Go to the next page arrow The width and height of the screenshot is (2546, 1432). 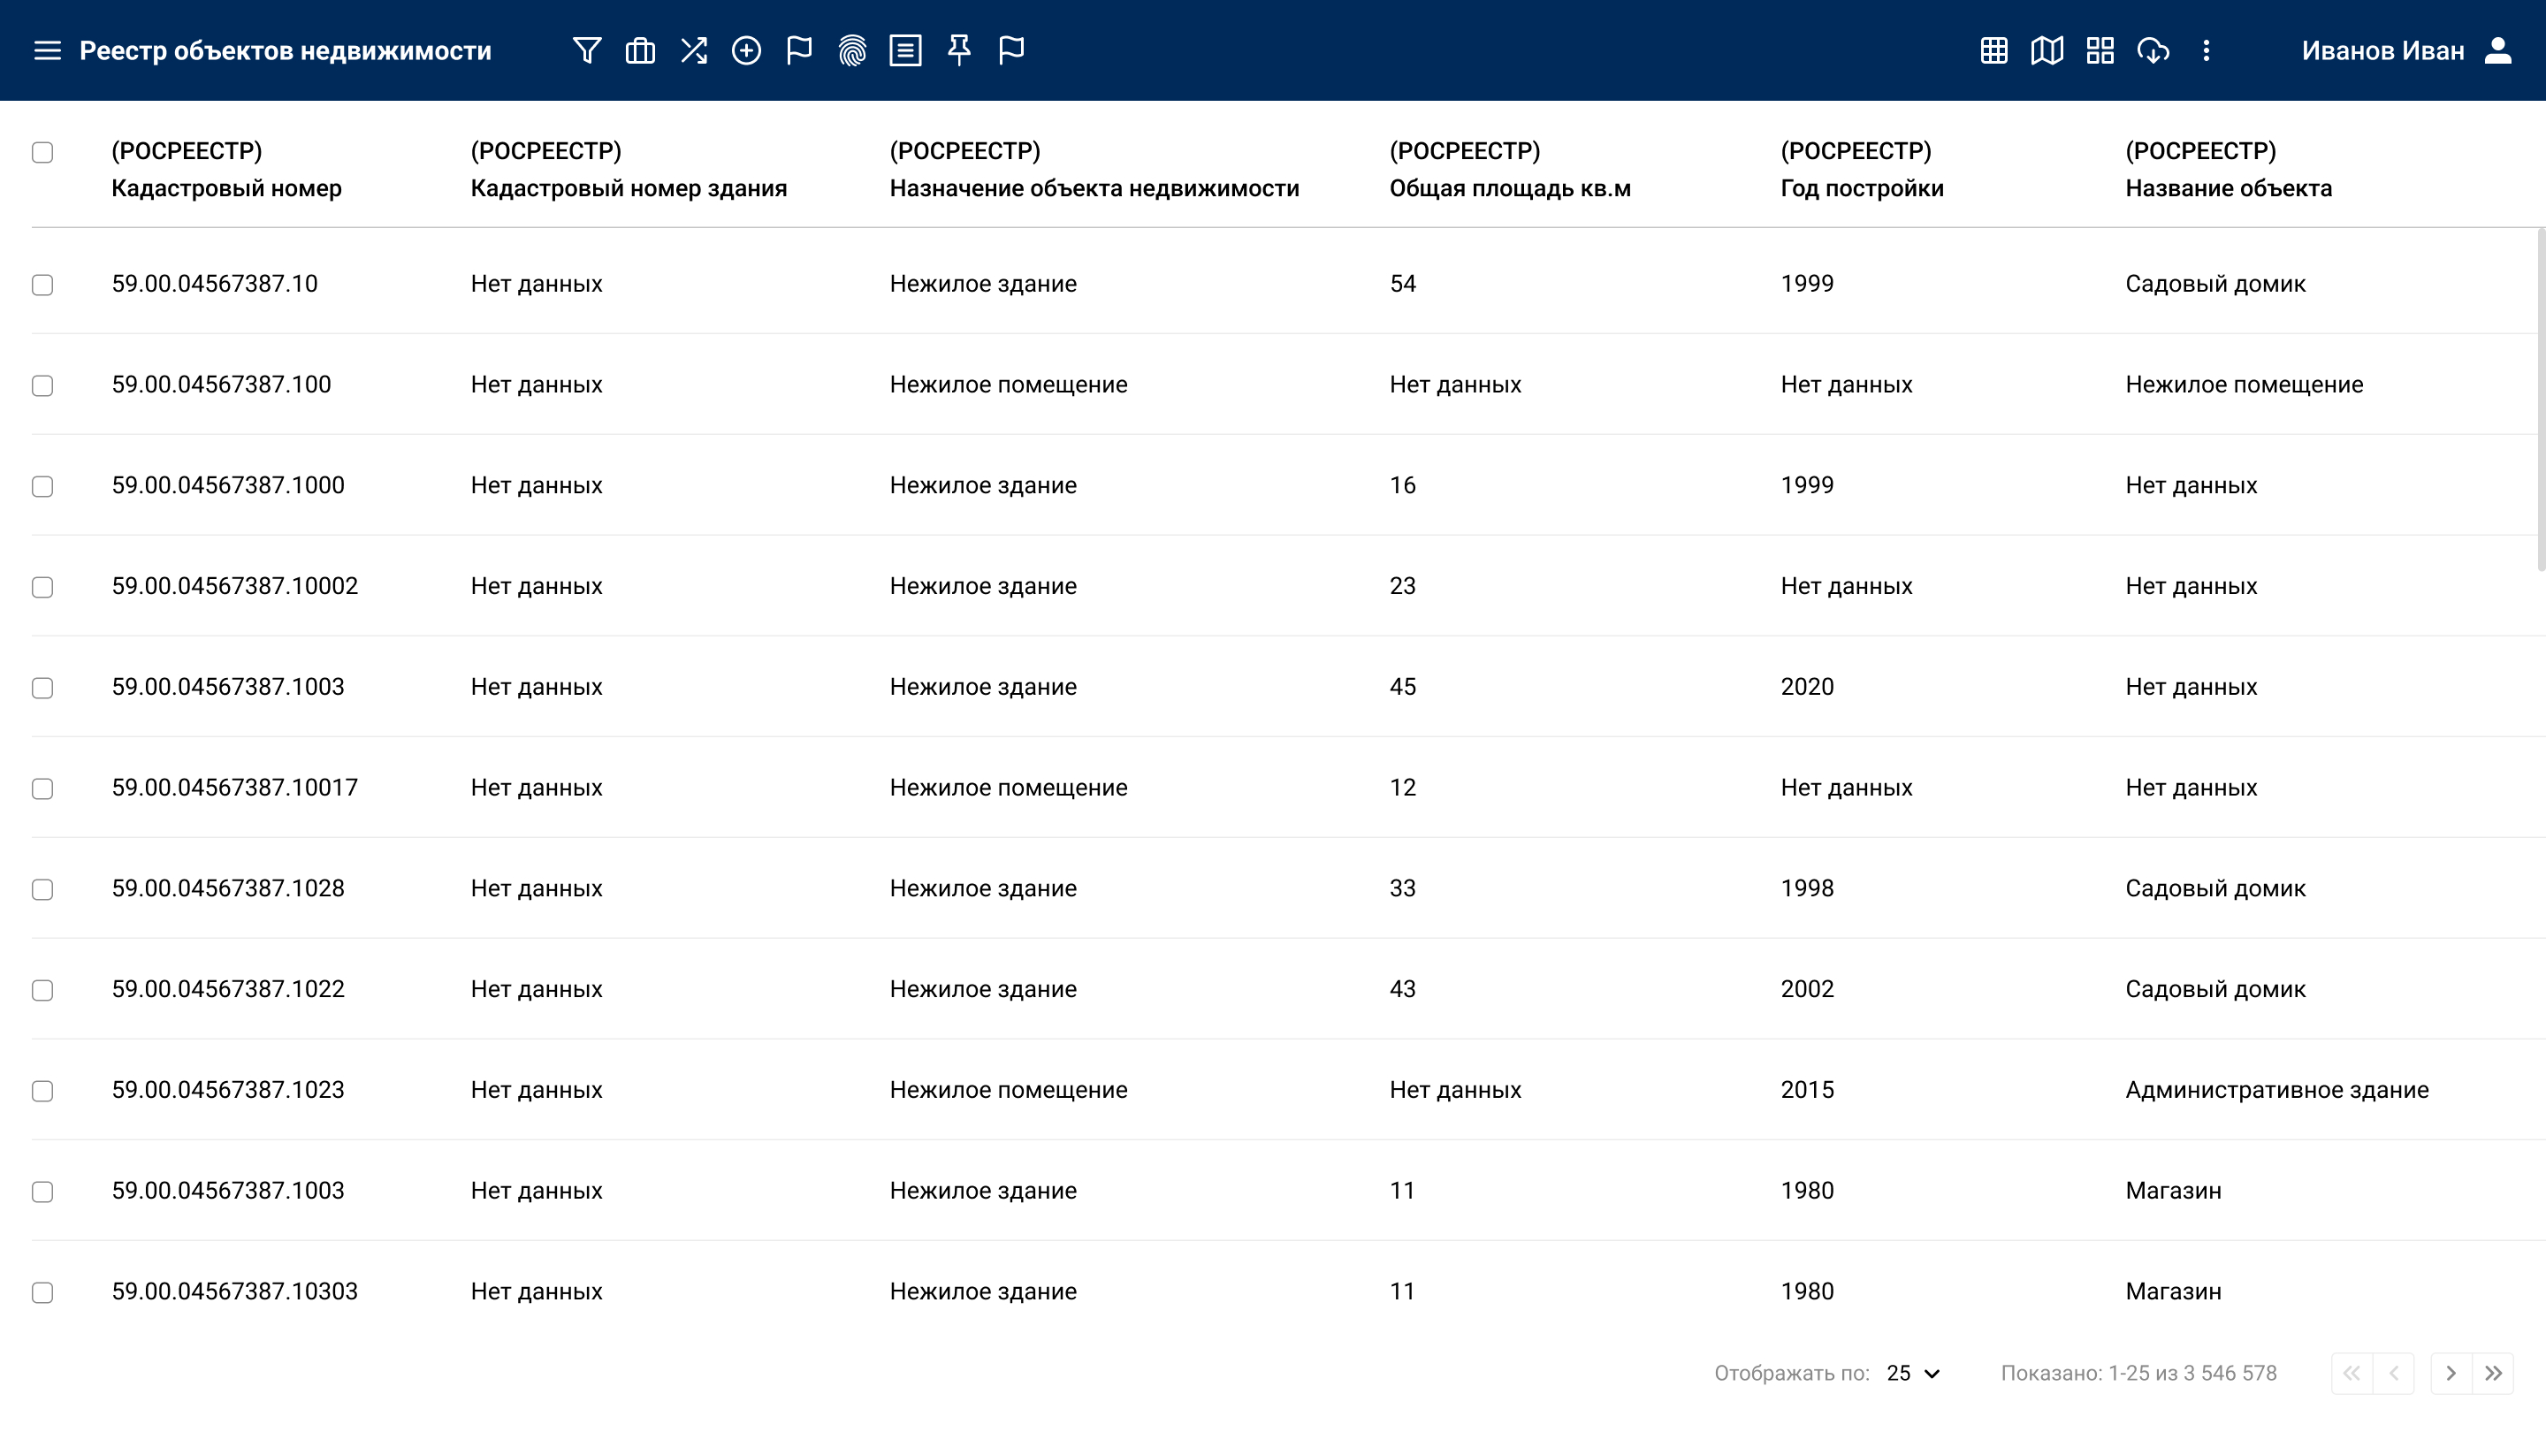pyautogui.click(x=2451, y=1373)
